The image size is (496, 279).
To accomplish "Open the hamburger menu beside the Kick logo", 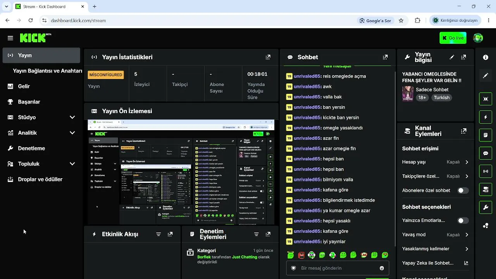I will 10,38.
